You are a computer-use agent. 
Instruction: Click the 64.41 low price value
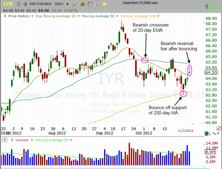point(31,11)
